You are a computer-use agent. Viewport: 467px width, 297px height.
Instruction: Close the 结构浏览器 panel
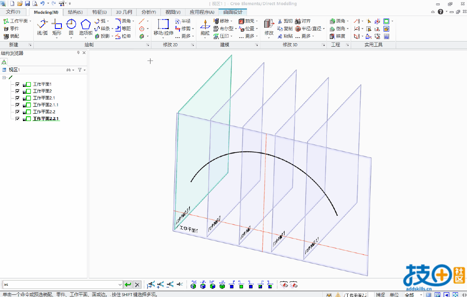point(84,53)
